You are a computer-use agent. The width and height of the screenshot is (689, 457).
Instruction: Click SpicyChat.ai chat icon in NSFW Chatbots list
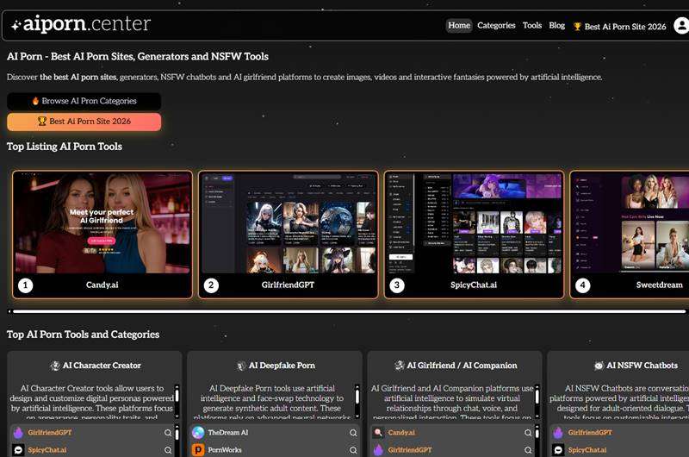pyautogui.click(x=558, y=450)
